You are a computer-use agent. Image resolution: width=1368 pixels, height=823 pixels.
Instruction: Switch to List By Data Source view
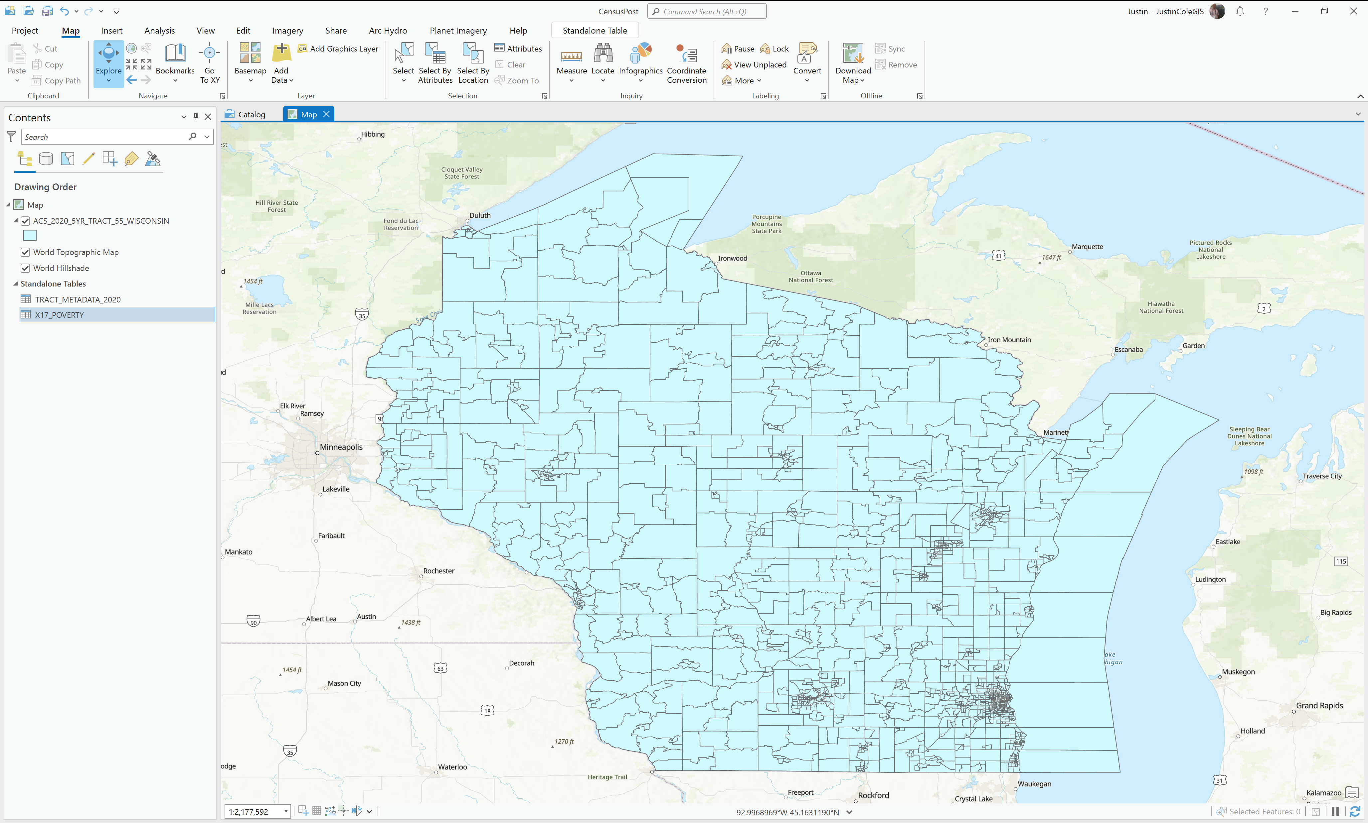click(46, 159)
